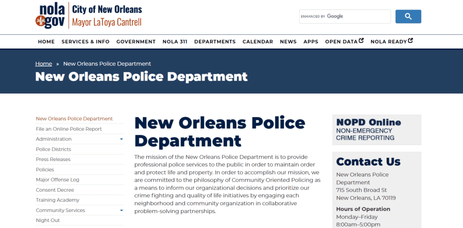Open the SERVICES & INFO menu

[85, 42]
